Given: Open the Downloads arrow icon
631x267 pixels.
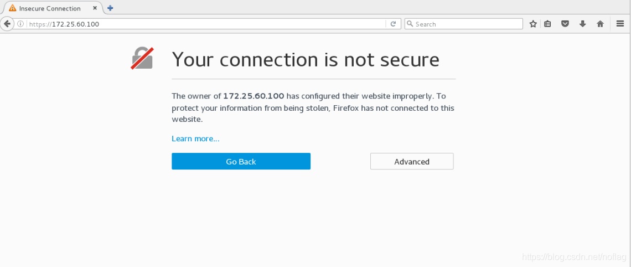Looking at the screenshot, I should [583, 24].
